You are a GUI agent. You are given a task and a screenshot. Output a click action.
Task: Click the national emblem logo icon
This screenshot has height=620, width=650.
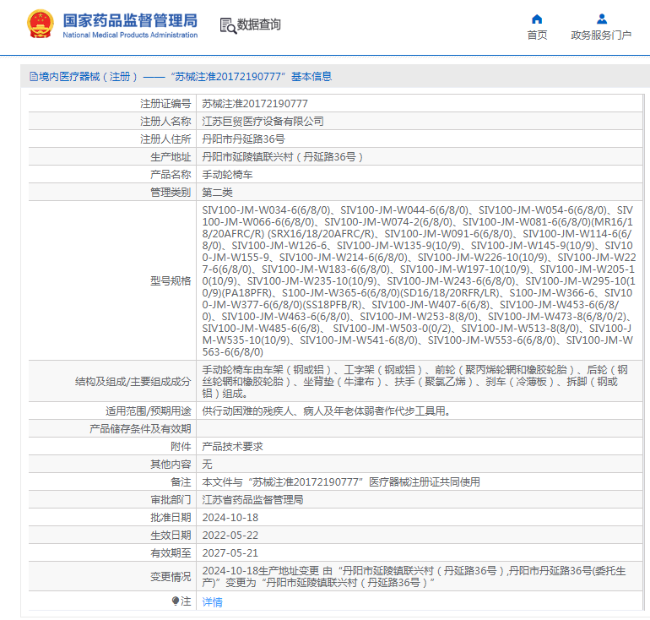(41, 24)
